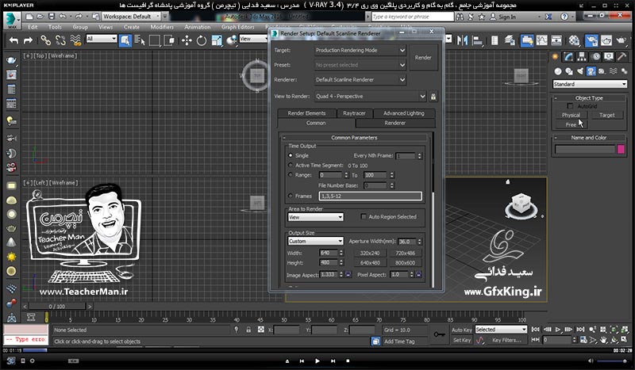
Task: Click the magenta object color swatch
Action: tap(621, 149)
